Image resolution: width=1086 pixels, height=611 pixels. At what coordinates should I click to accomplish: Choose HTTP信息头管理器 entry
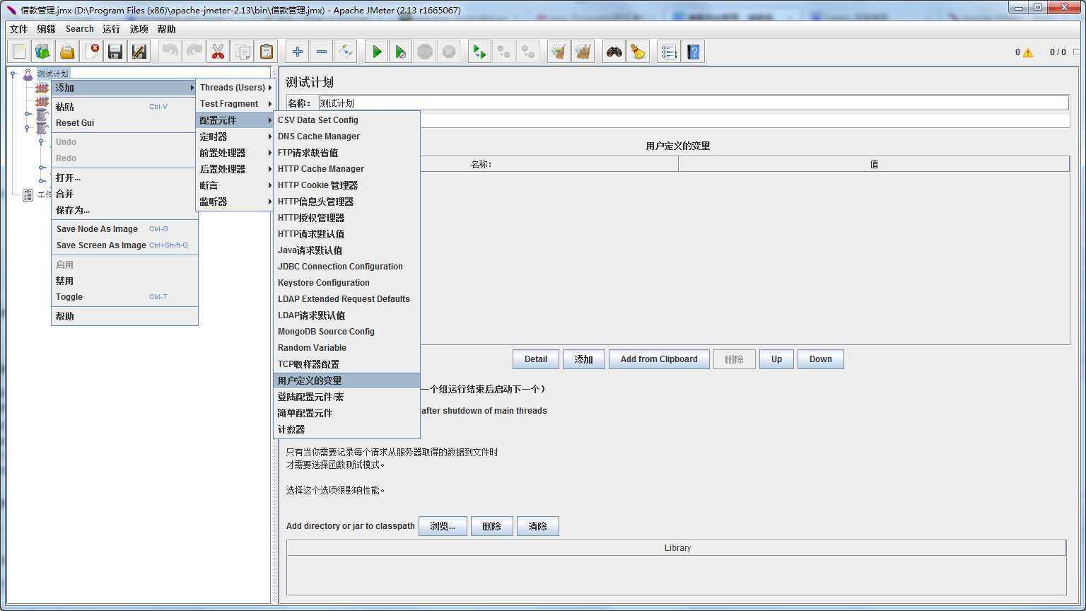click(x=347, y=202)
